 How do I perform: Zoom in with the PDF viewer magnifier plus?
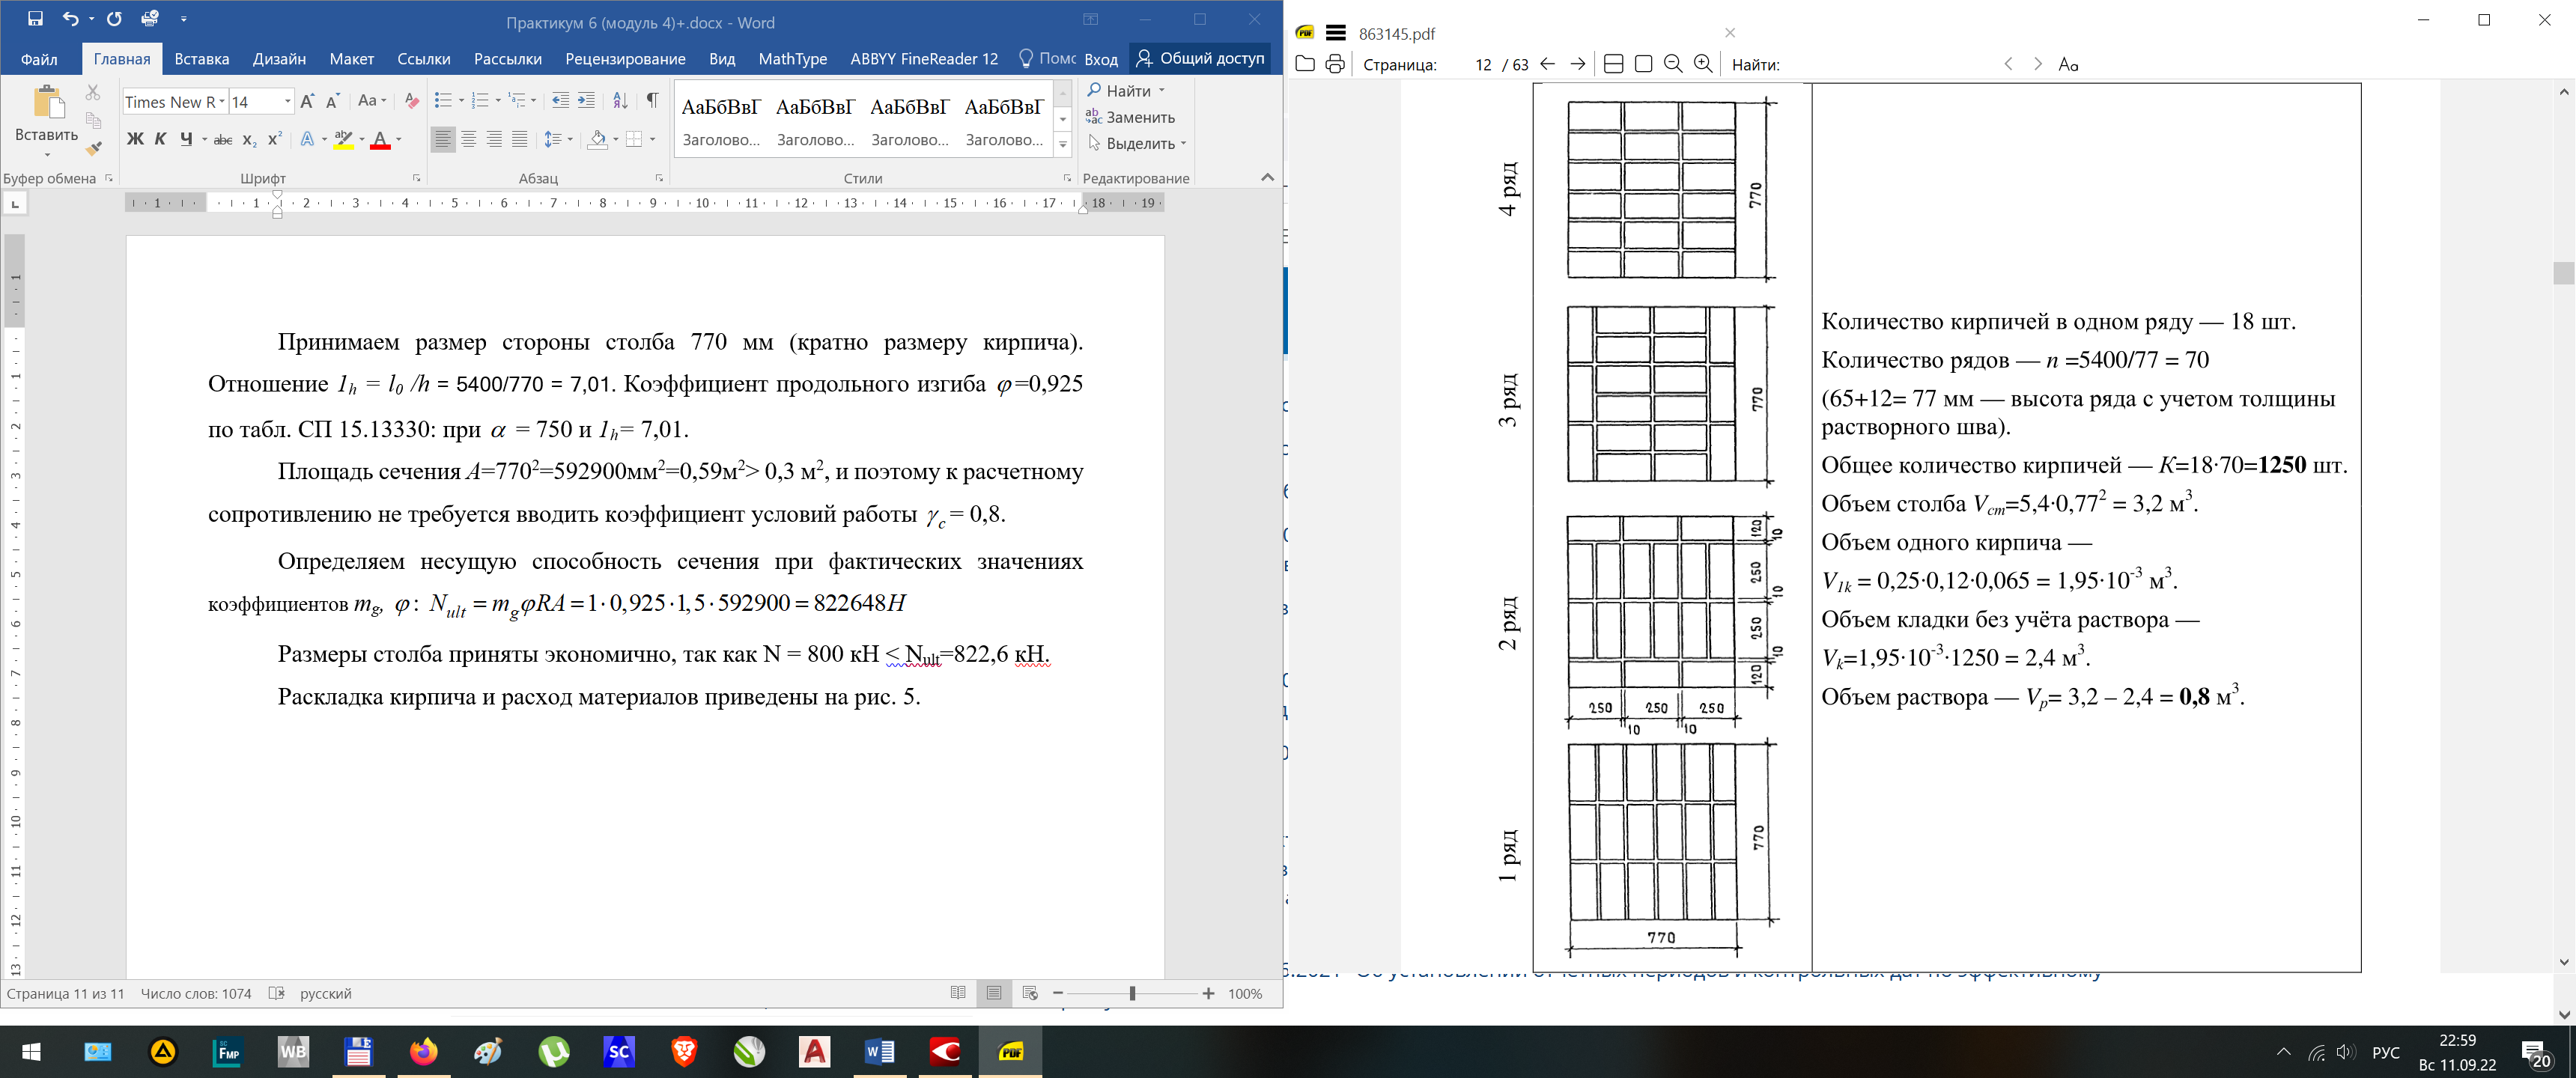point(1703,64)
